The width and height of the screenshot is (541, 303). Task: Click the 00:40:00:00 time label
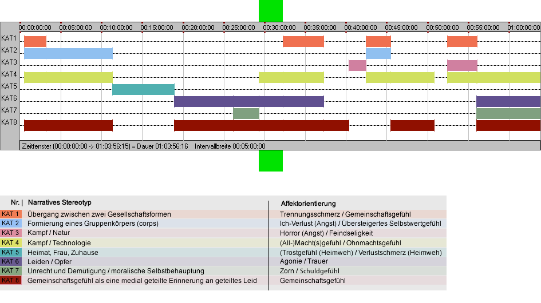(361, 27)
